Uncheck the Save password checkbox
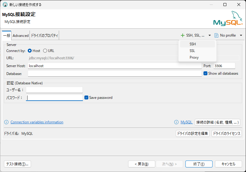The width and height of the screenshot is (246, 172). tap(86, 98)
